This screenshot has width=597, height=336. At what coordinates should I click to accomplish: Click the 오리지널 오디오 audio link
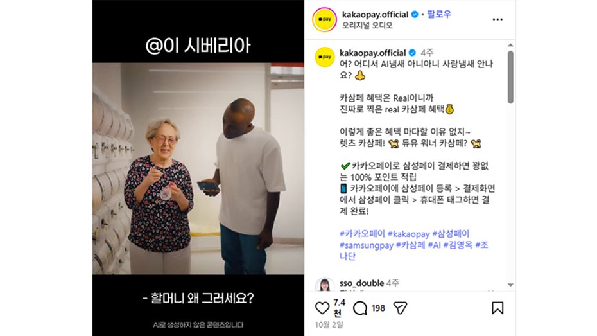(x=367, y=26)
